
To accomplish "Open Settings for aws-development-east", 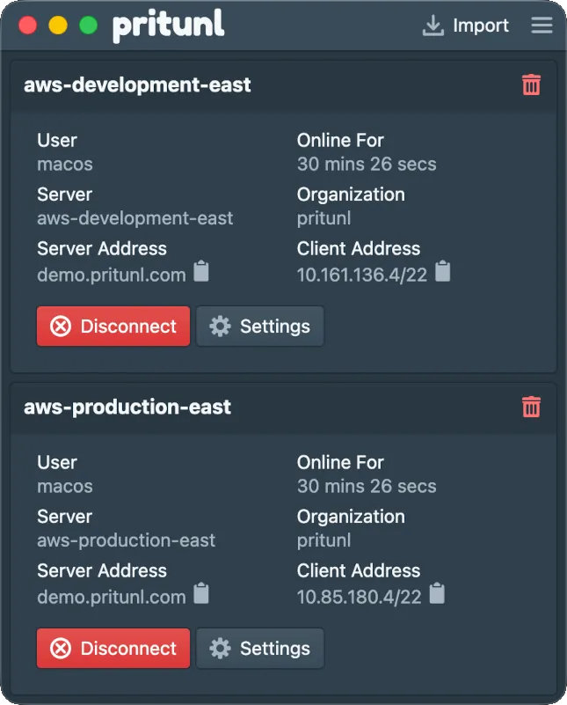I will (260, 326).
